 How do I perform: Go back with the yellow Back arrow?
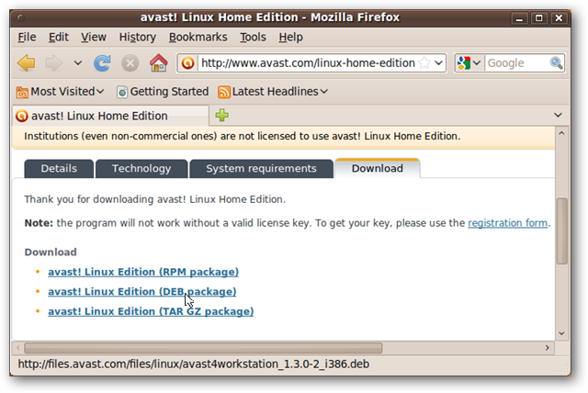[27, 63]
